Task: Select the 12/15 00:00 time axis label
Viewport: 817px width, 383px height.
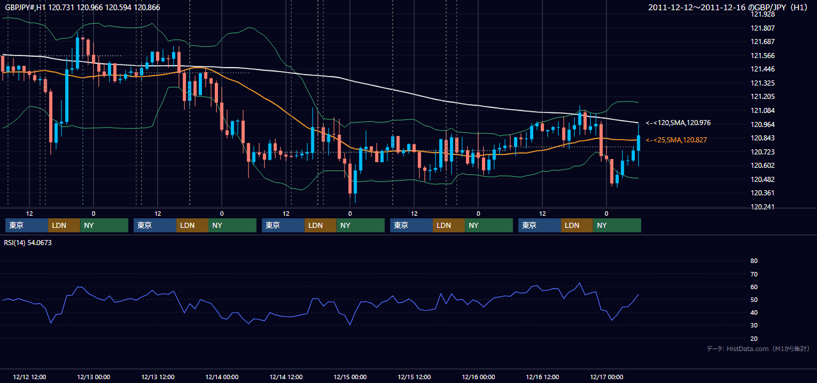Action: pos(350,377)
